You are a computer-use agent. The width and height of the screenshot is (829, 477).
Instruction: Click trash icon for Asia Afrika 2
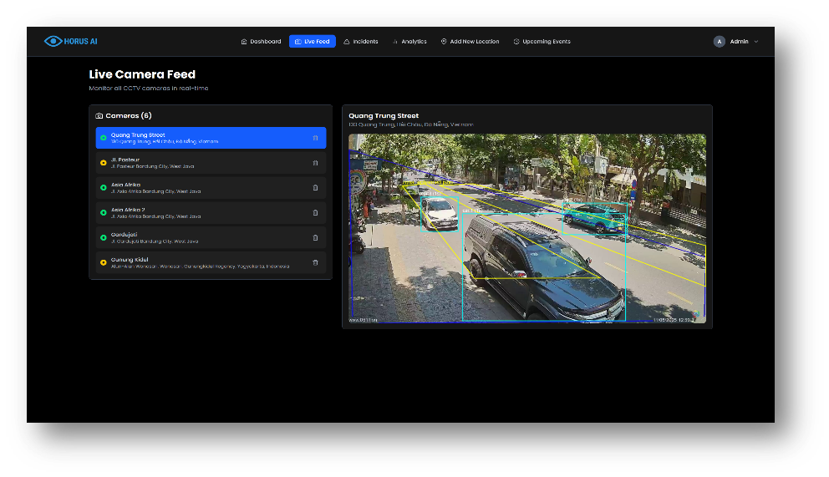pyautogui.click(x=315, y=213)
